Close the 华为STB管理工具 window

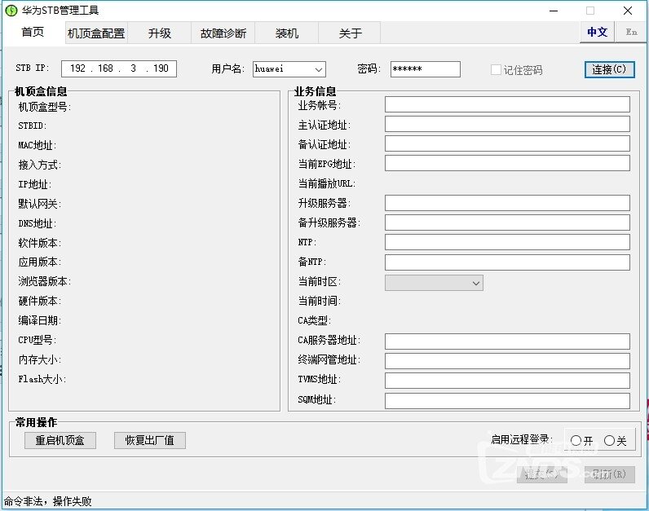click(628, 11)
